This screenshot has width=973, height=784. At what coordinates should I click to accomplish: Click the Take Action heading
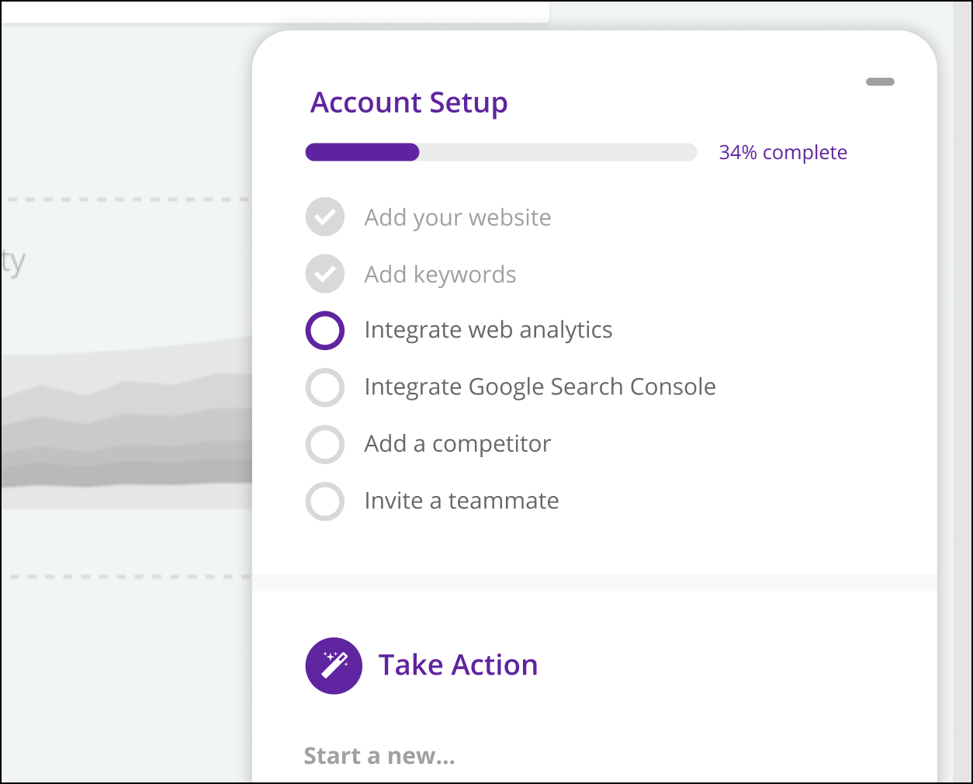(x=458, y=665)
